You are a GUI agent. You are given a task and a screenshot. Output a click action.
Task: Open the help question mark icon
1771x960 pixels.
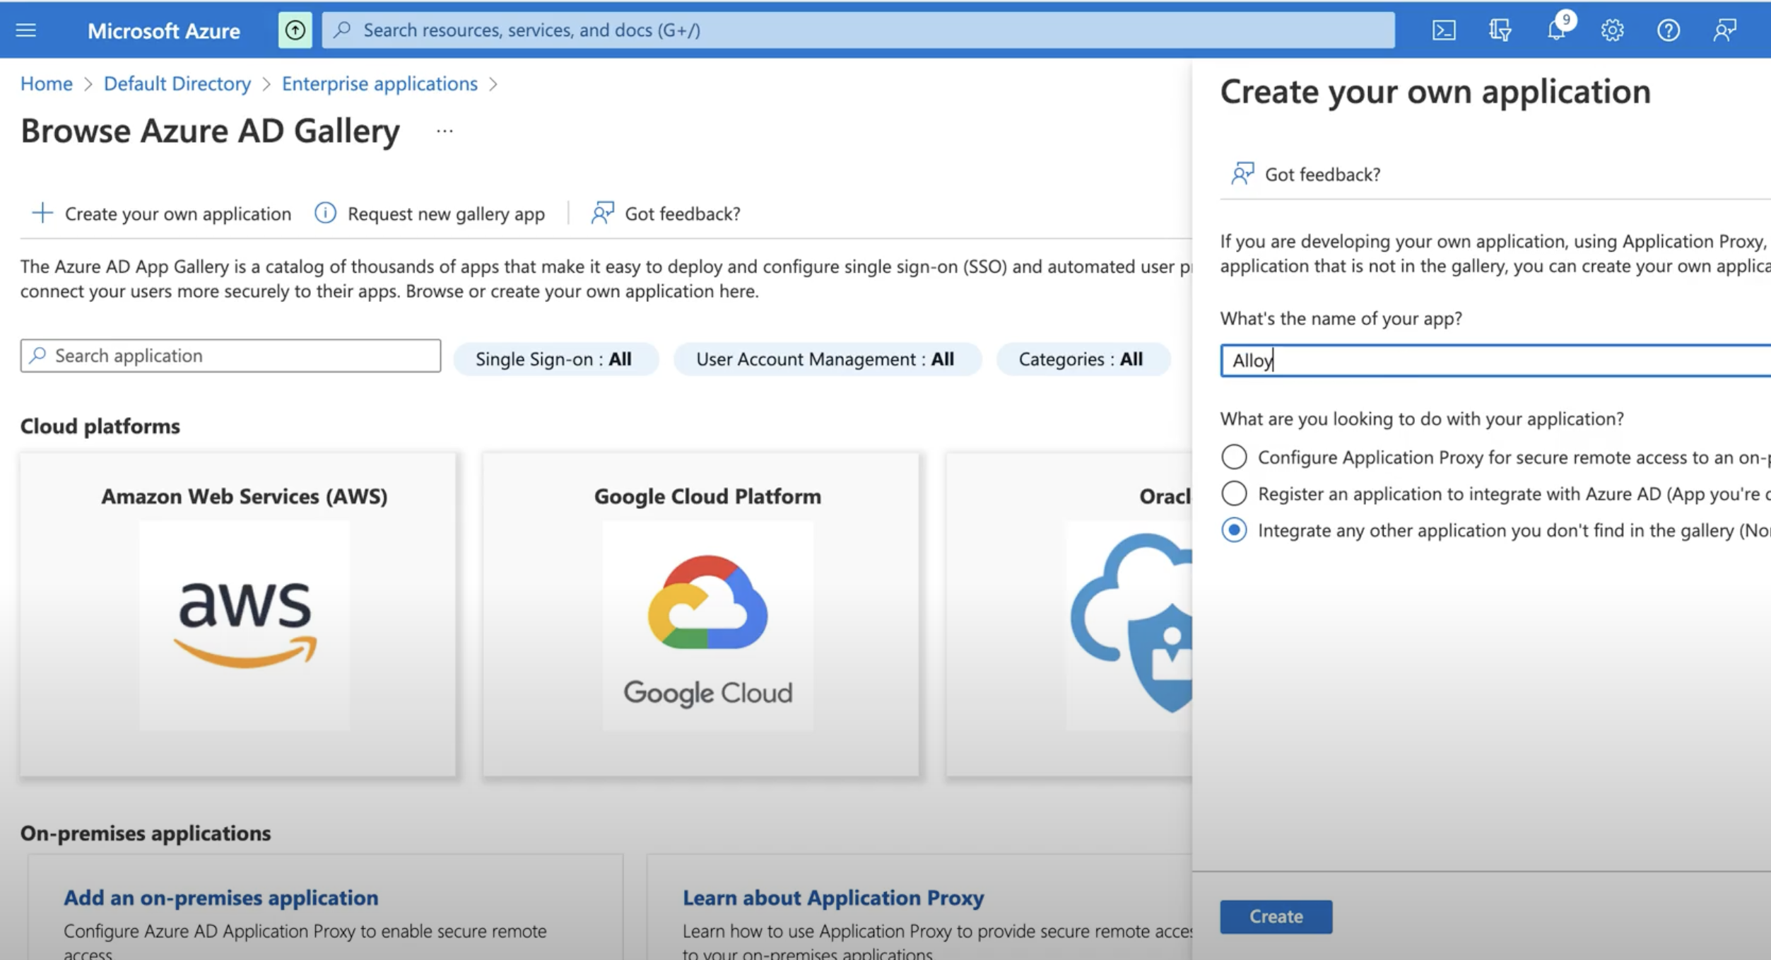tap(1668, 30)
